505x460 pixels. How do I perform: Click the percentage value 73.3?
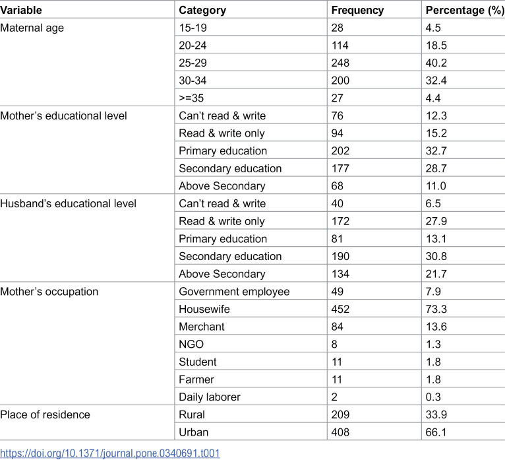(x=436, y=309)
